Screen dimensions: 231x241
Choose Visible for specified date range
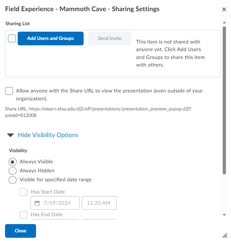click(x=13, y=179)
